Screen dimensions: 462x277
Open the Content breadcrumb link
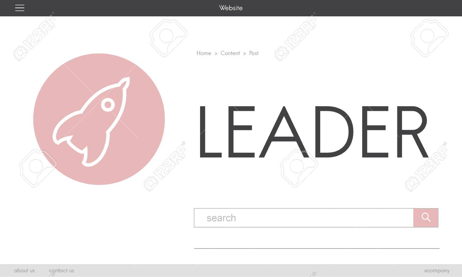(230, 53)
